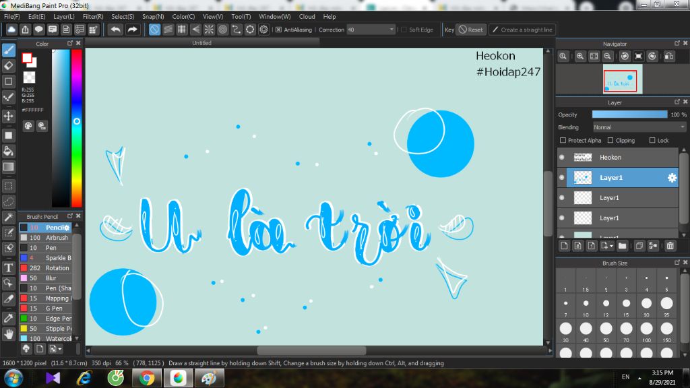This screenshot has width=690, height=388.
Task: Open snap settings gear icon
Action: pyautogui.click(x=263, y=30)
